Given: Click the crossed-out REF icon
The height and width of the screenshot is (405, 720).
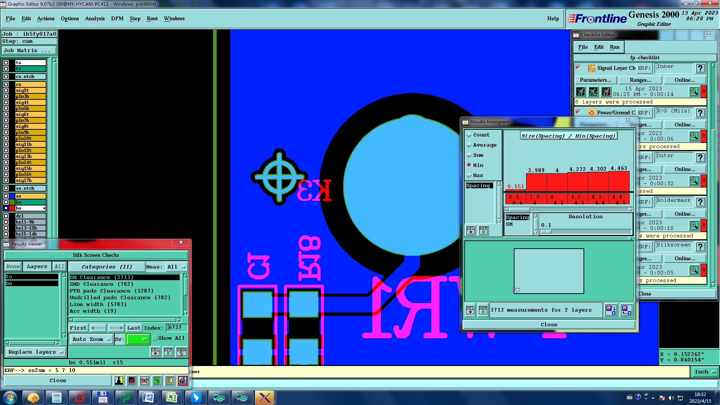Looking at the screenshot, I should click(144, 381).
